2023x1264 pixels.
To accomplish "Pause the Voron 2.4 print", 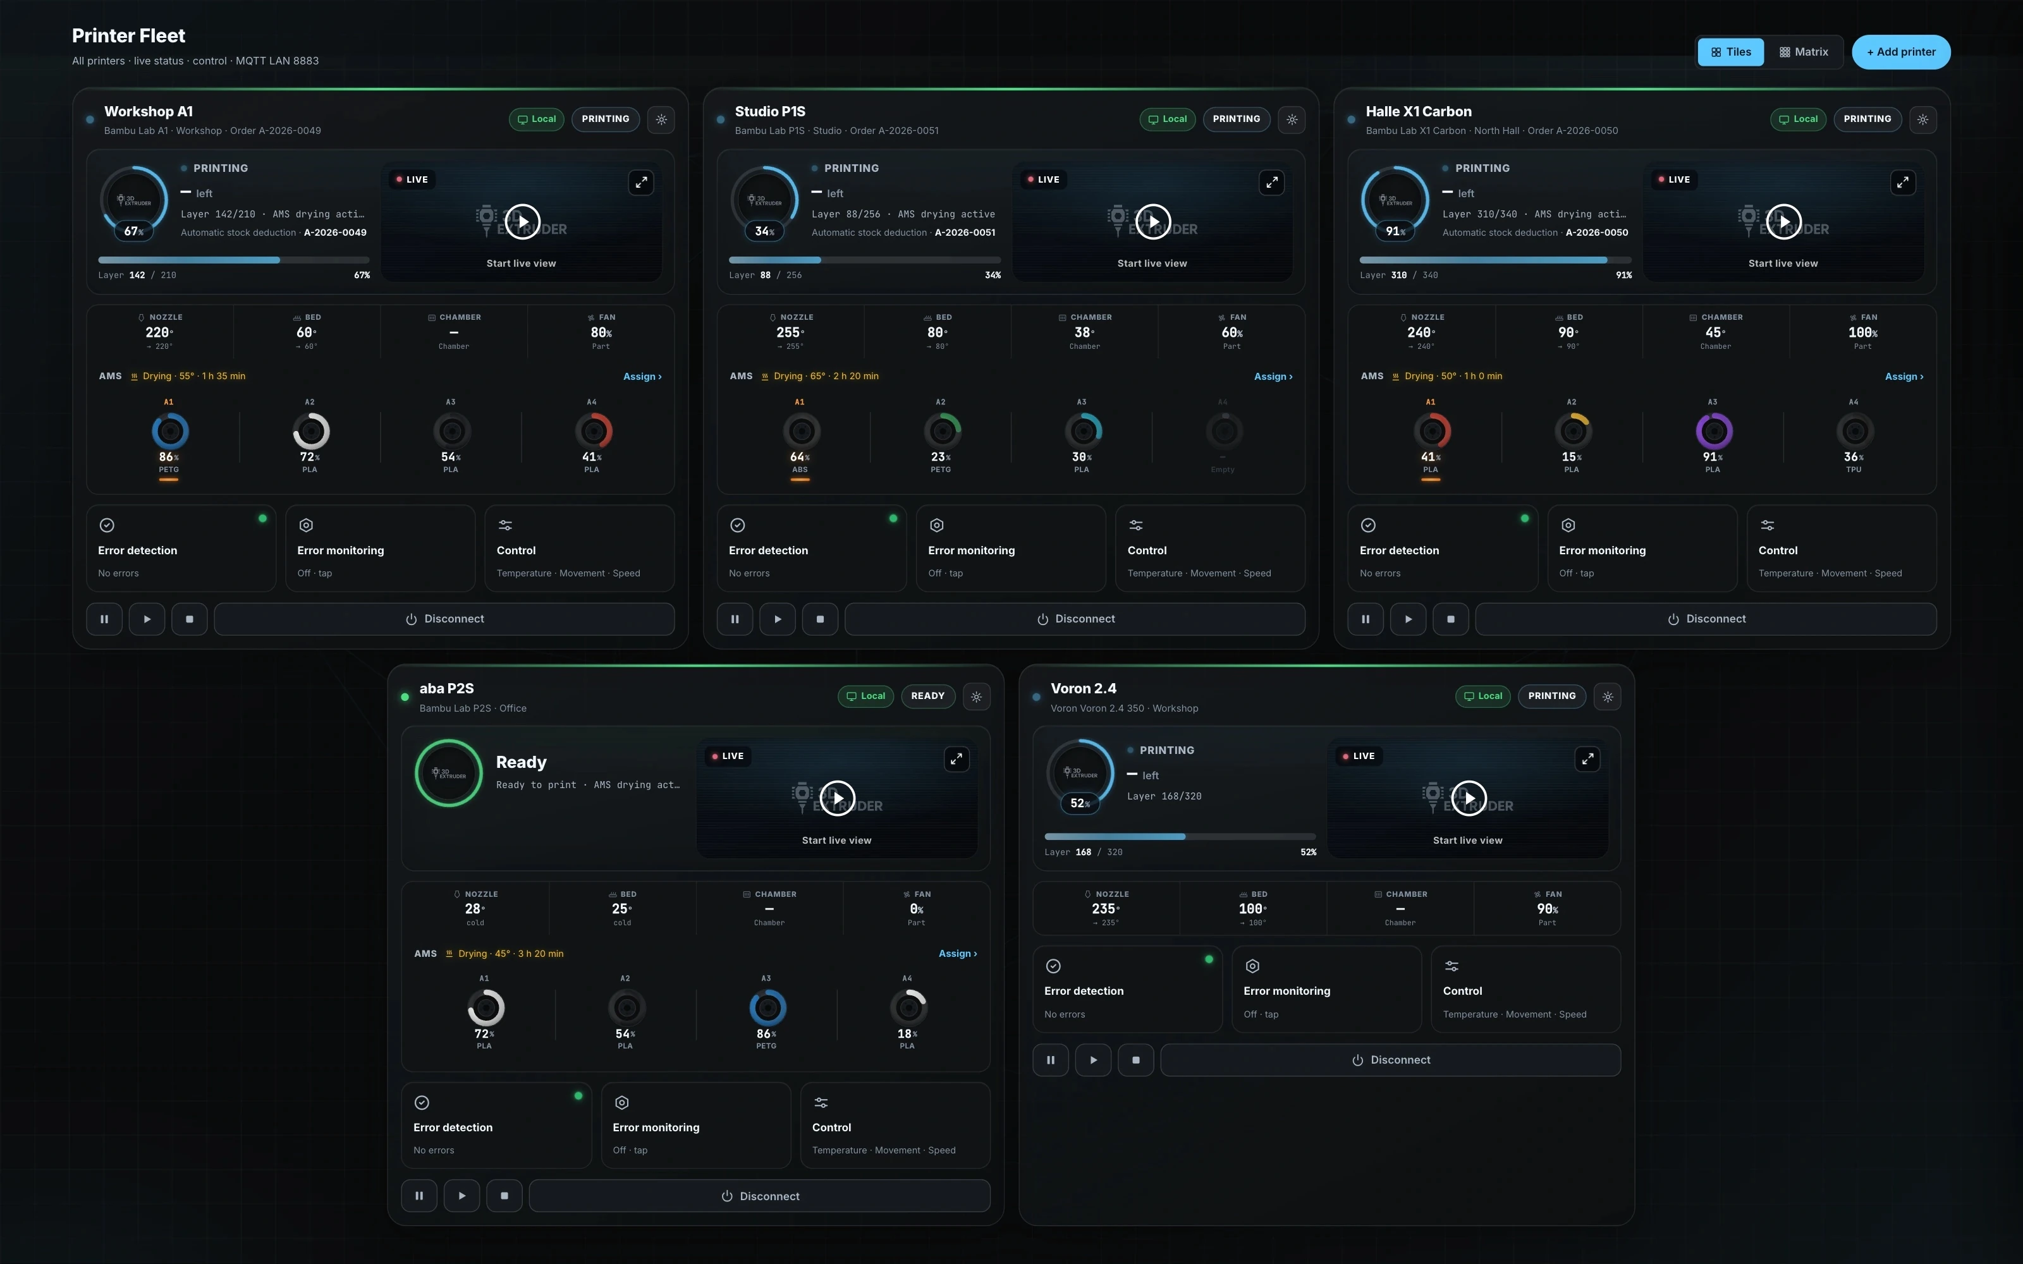I will [x=1051, y=1060].
